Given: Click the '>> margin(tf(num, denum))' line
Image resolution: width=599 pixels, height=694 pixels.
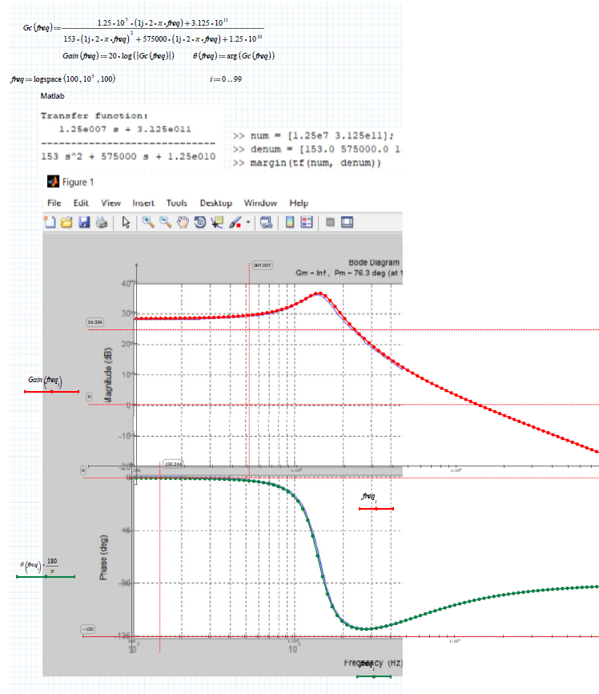Looking at the screenshot, I should (x=307, y=163).
